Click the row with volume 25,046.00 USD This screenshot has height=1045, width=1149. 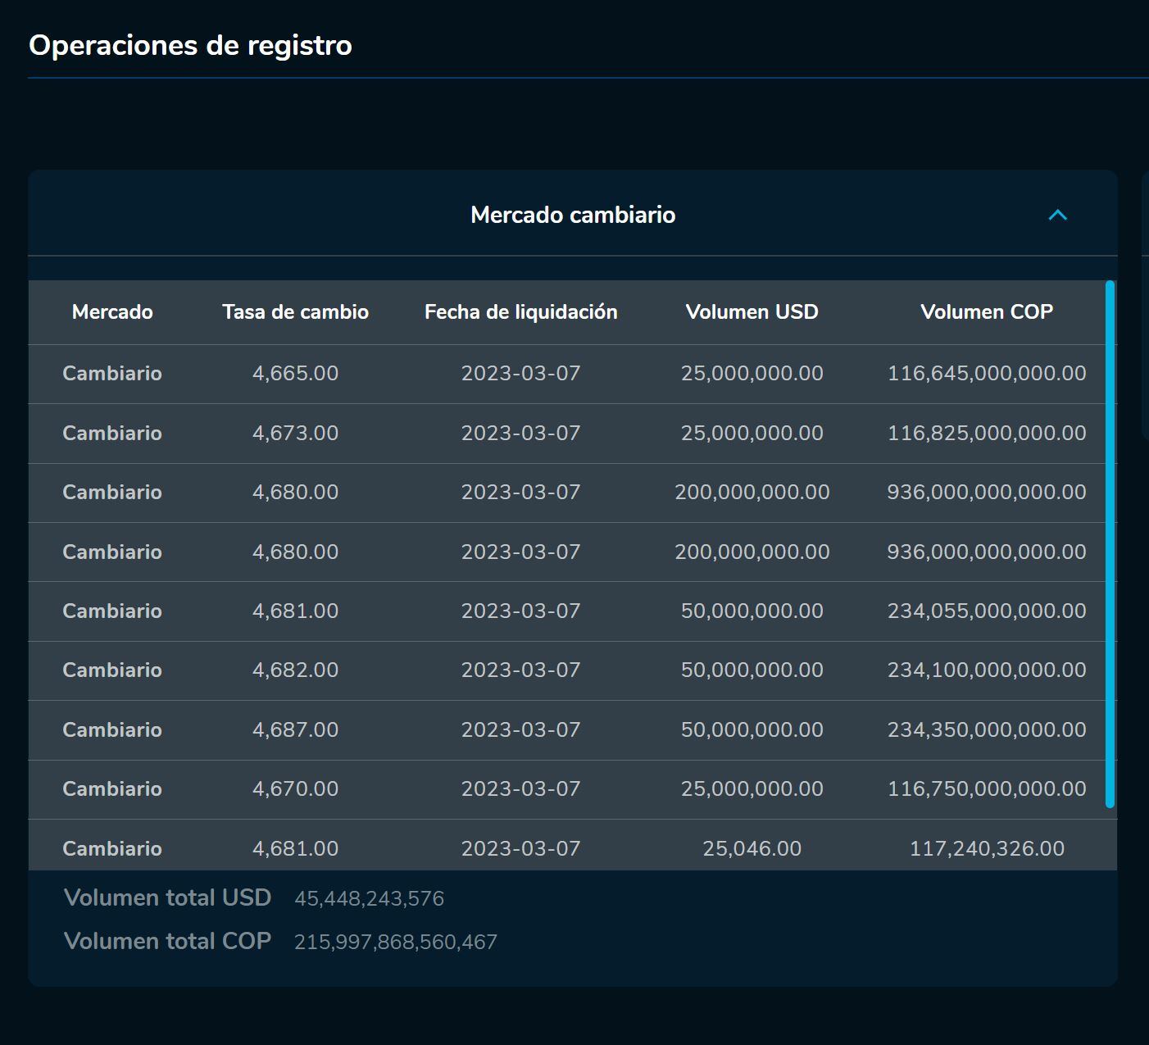[492, 847]
